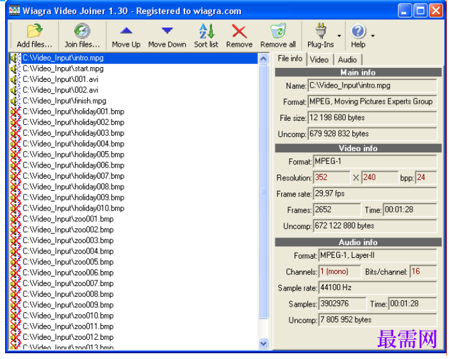Click Sample rate field 44100 Hz
The height and width of the screenshot is (359, 449).
click(378, 288)
